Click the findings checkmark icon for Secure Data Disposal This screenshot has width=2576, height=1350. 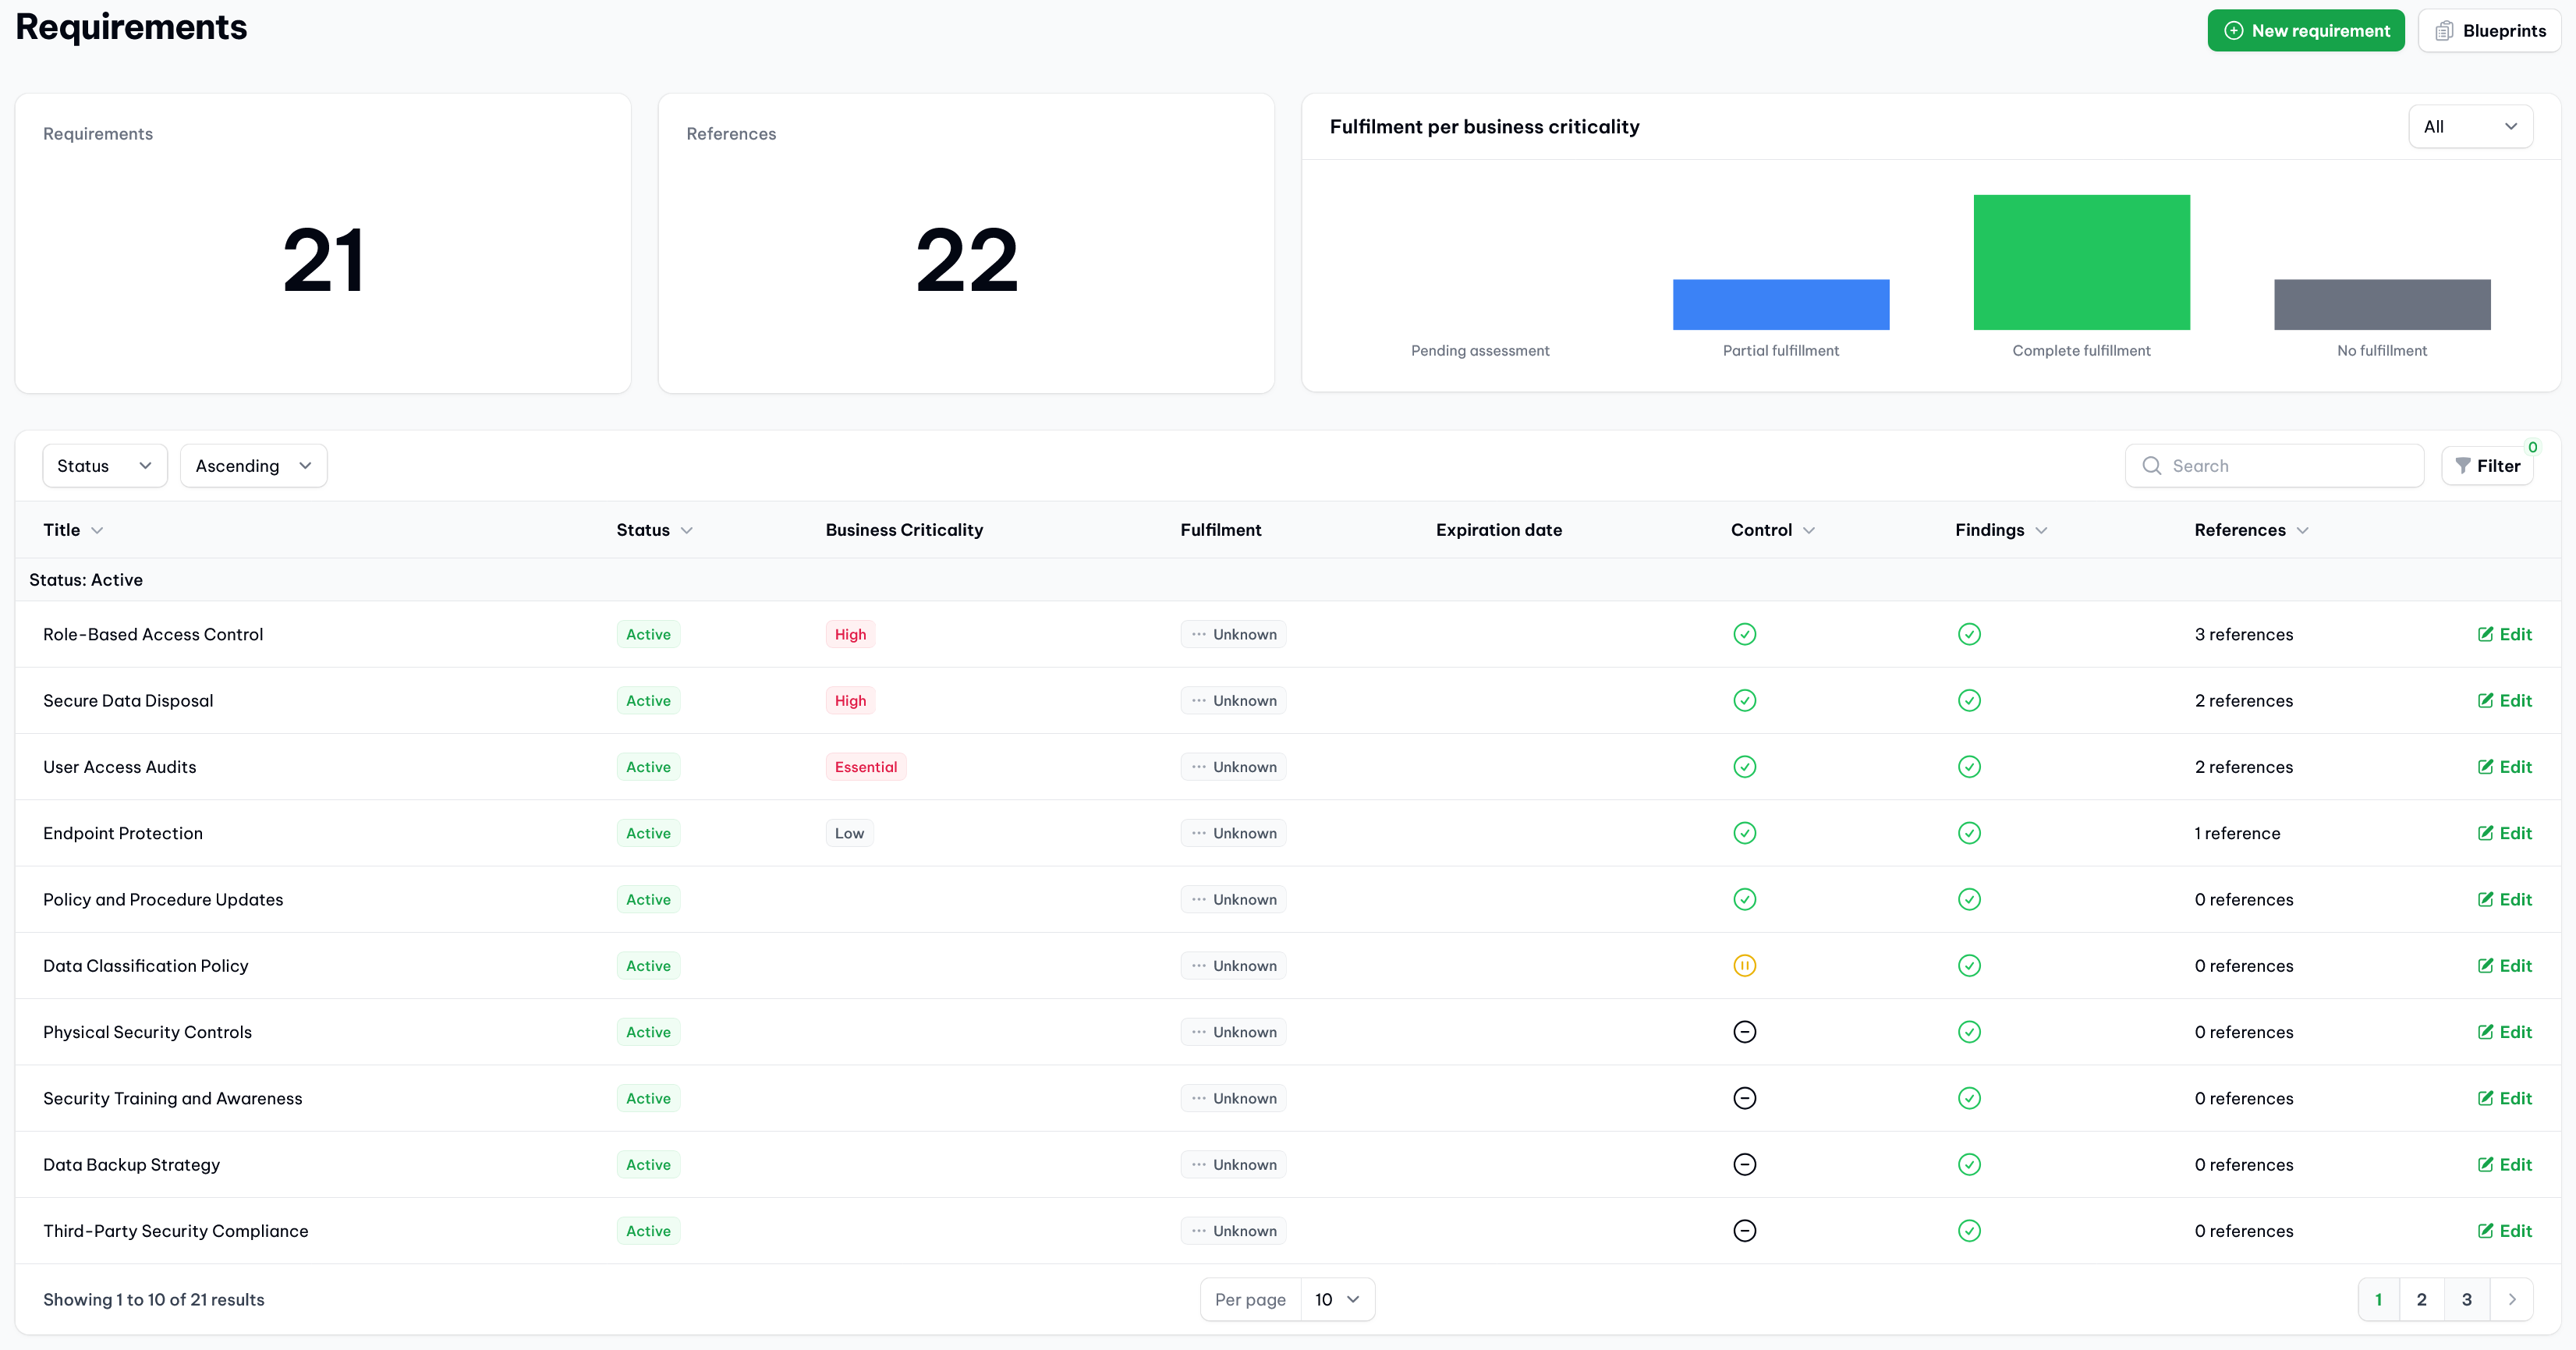(1969, 700)
